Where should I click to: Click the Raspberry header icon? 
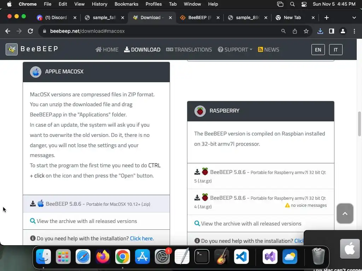200,111
